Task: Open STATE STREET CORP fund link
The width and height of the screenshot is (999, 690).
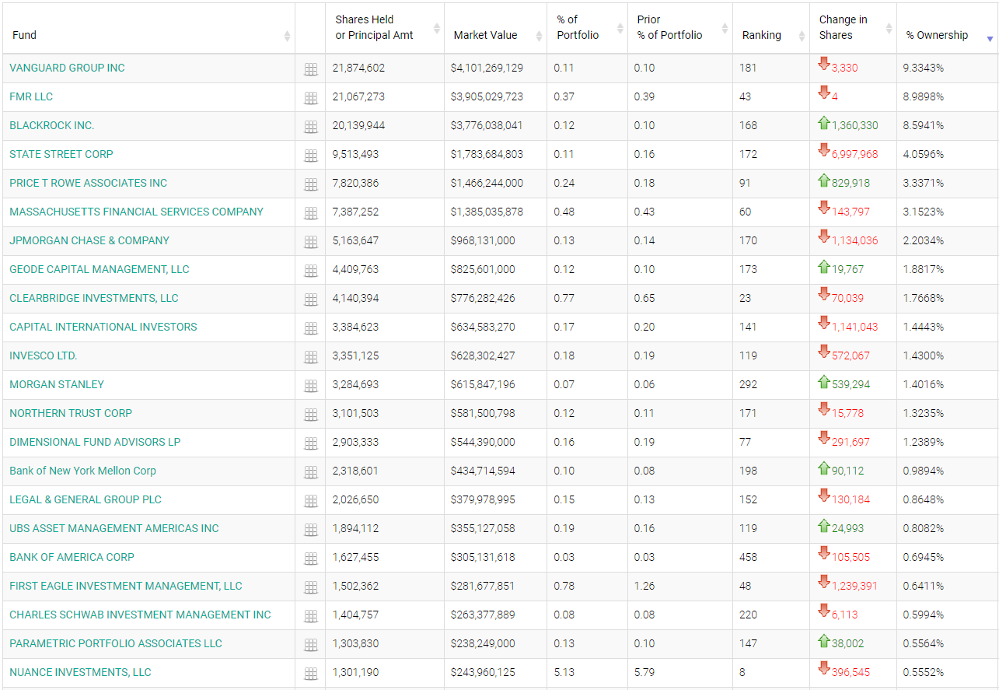Action: coord(61,154)
